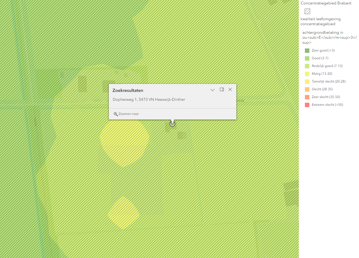Click the Zeer goed (<3) label text
Image resolution: width=359 pixels, height=258 pixels.
tap(323, 50)
